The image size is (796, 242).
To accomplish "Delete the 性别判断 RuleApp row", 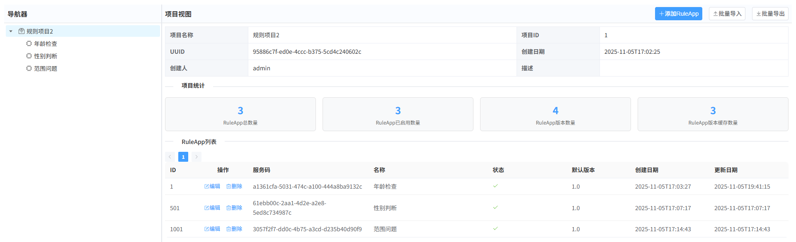I will point(234,208).
